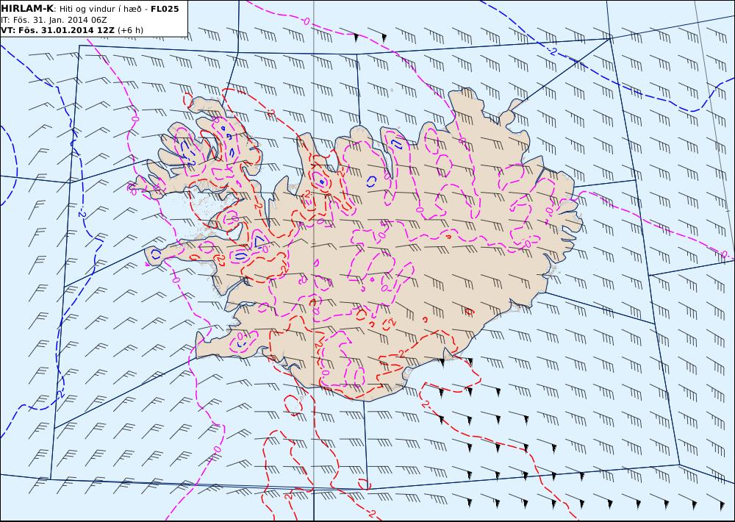Click the 'VT: Fös. 31.01.2014 12Z' valid time
This screenshot has width=735, height=522.
point(57,30)
